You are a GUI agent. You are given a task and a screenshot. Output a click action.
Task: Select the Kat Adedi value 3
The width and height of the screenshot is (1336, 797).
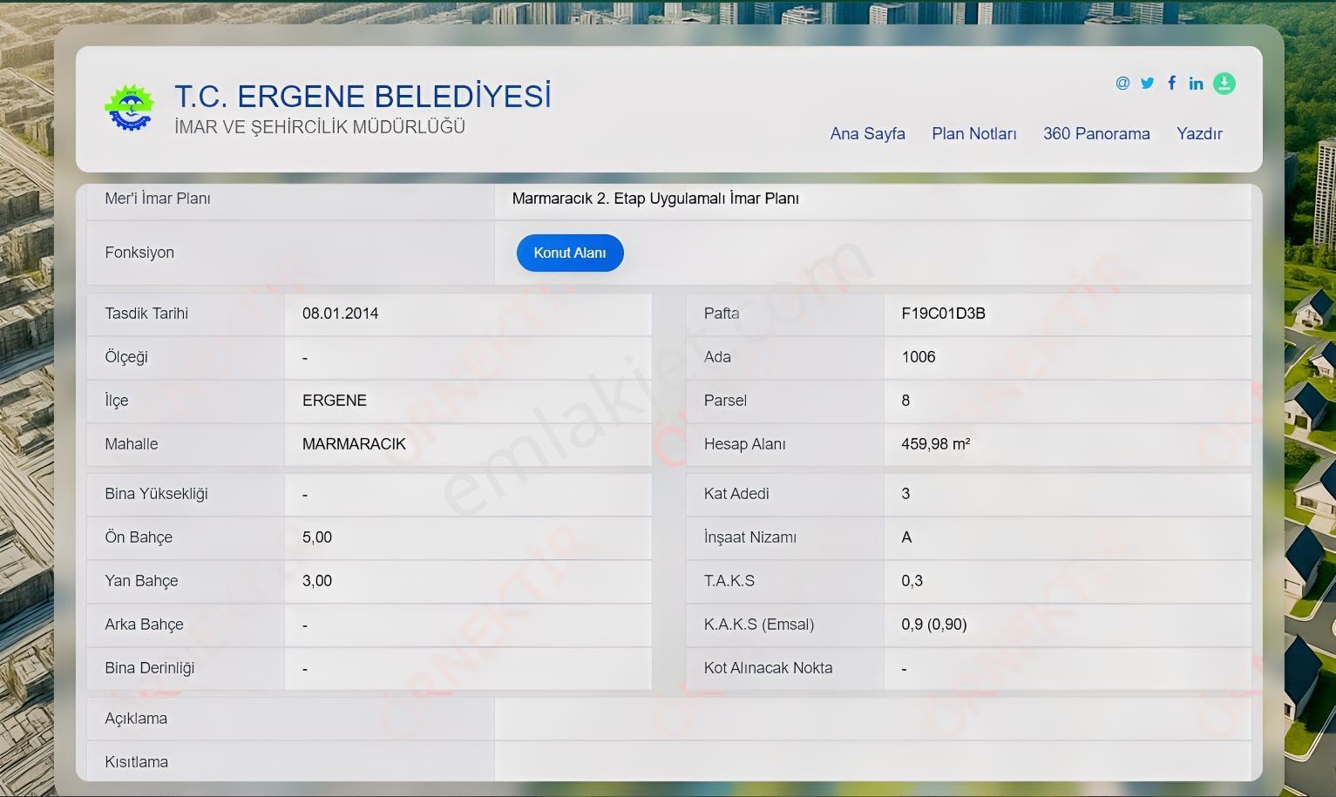(x=905, y=494)
